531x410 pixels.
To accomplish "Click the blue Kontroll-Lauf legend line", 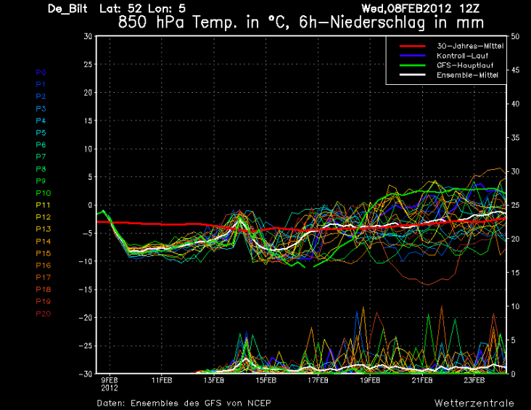I will coord(413,55).
